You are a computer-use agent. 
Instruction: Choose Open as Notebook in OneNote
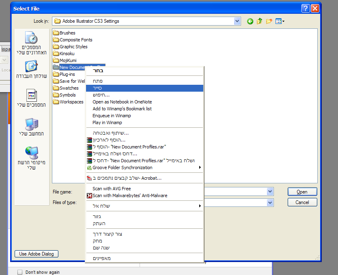144,102
